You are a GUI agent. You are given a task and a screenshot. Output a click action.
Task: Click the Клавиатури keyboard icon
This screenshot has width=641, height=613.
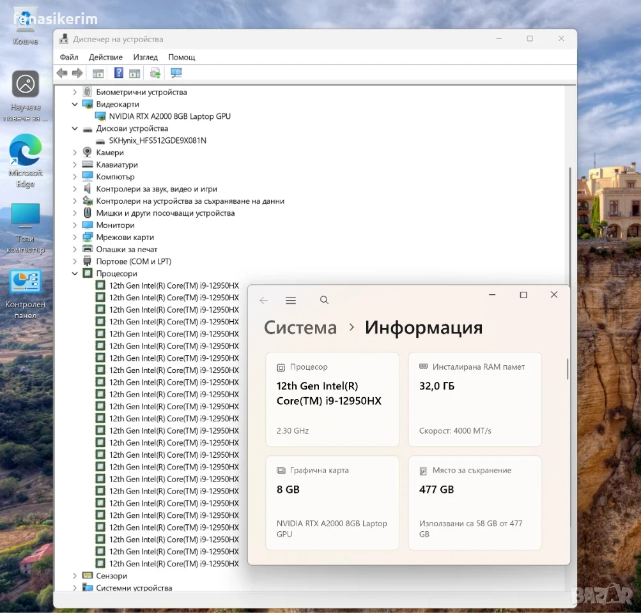coord(88,165)
